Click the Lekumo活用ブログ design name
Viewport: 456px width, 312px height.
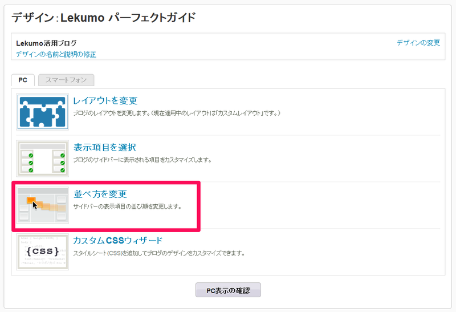click(x=46, y=43)
